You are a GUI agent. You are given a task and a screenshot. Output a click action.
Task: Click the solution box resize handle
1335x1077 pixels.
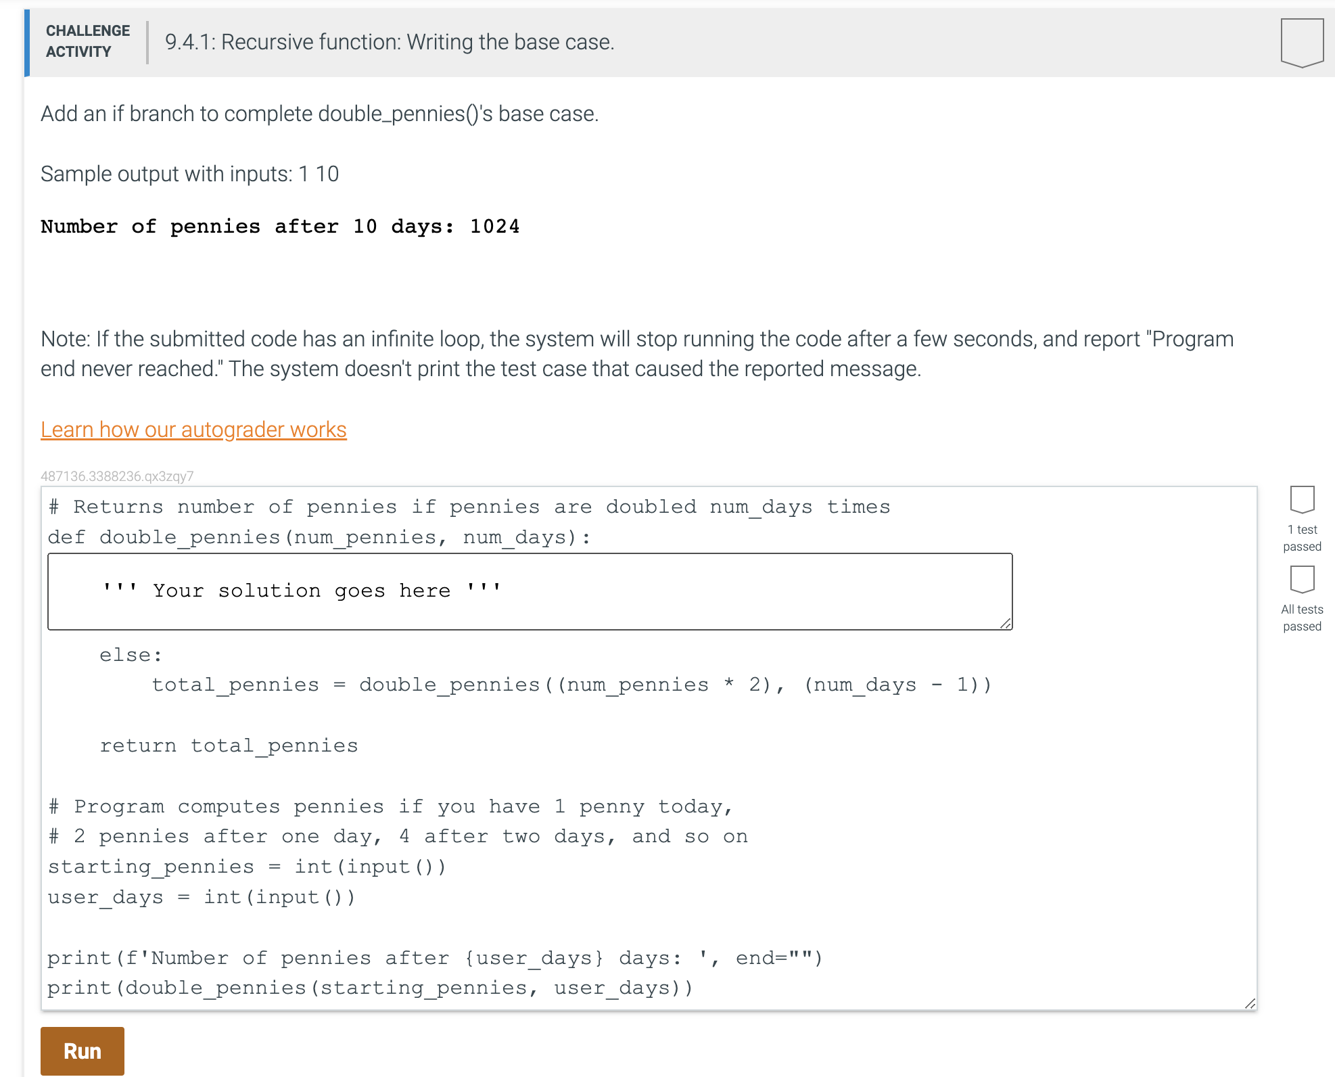point(1006,623)
